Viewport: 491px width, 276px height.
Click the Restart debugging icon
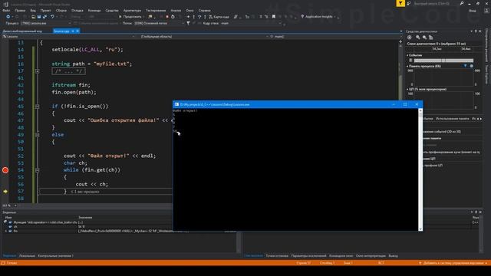coord(173,17)
